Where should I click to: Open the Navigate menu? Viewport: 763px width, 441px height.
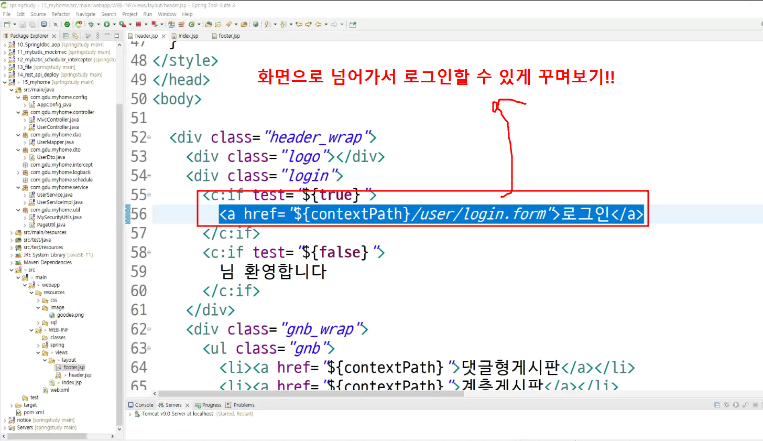(x=85, y=14)
